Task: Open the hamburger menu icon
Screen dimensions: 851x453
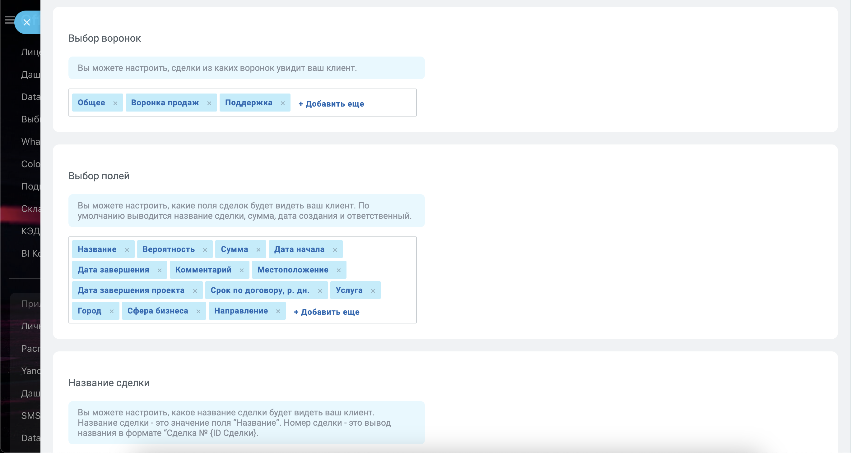Action: pyautogui.click(x=10, y=20)
